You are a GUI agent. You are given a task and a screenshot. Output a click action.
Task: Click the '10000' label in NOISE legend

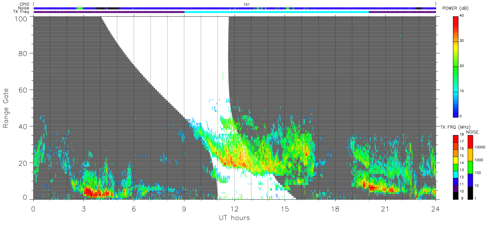(x=480, y=147)
